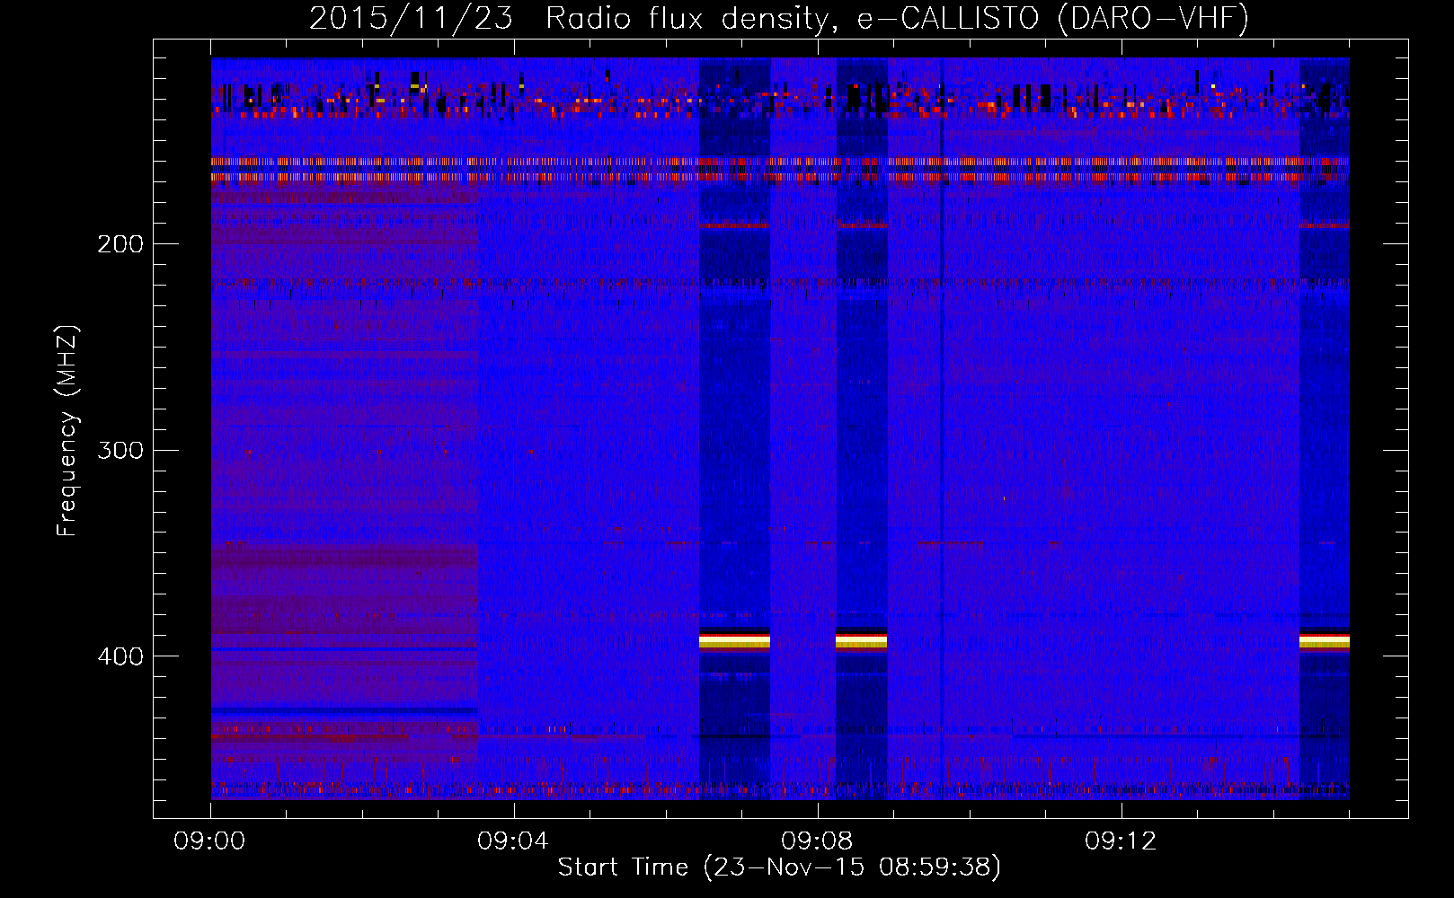Select the 200 frequency tick label
The height and width of the screenshot is (898, 1454).
pyautogui.click(x=120, y=243)
